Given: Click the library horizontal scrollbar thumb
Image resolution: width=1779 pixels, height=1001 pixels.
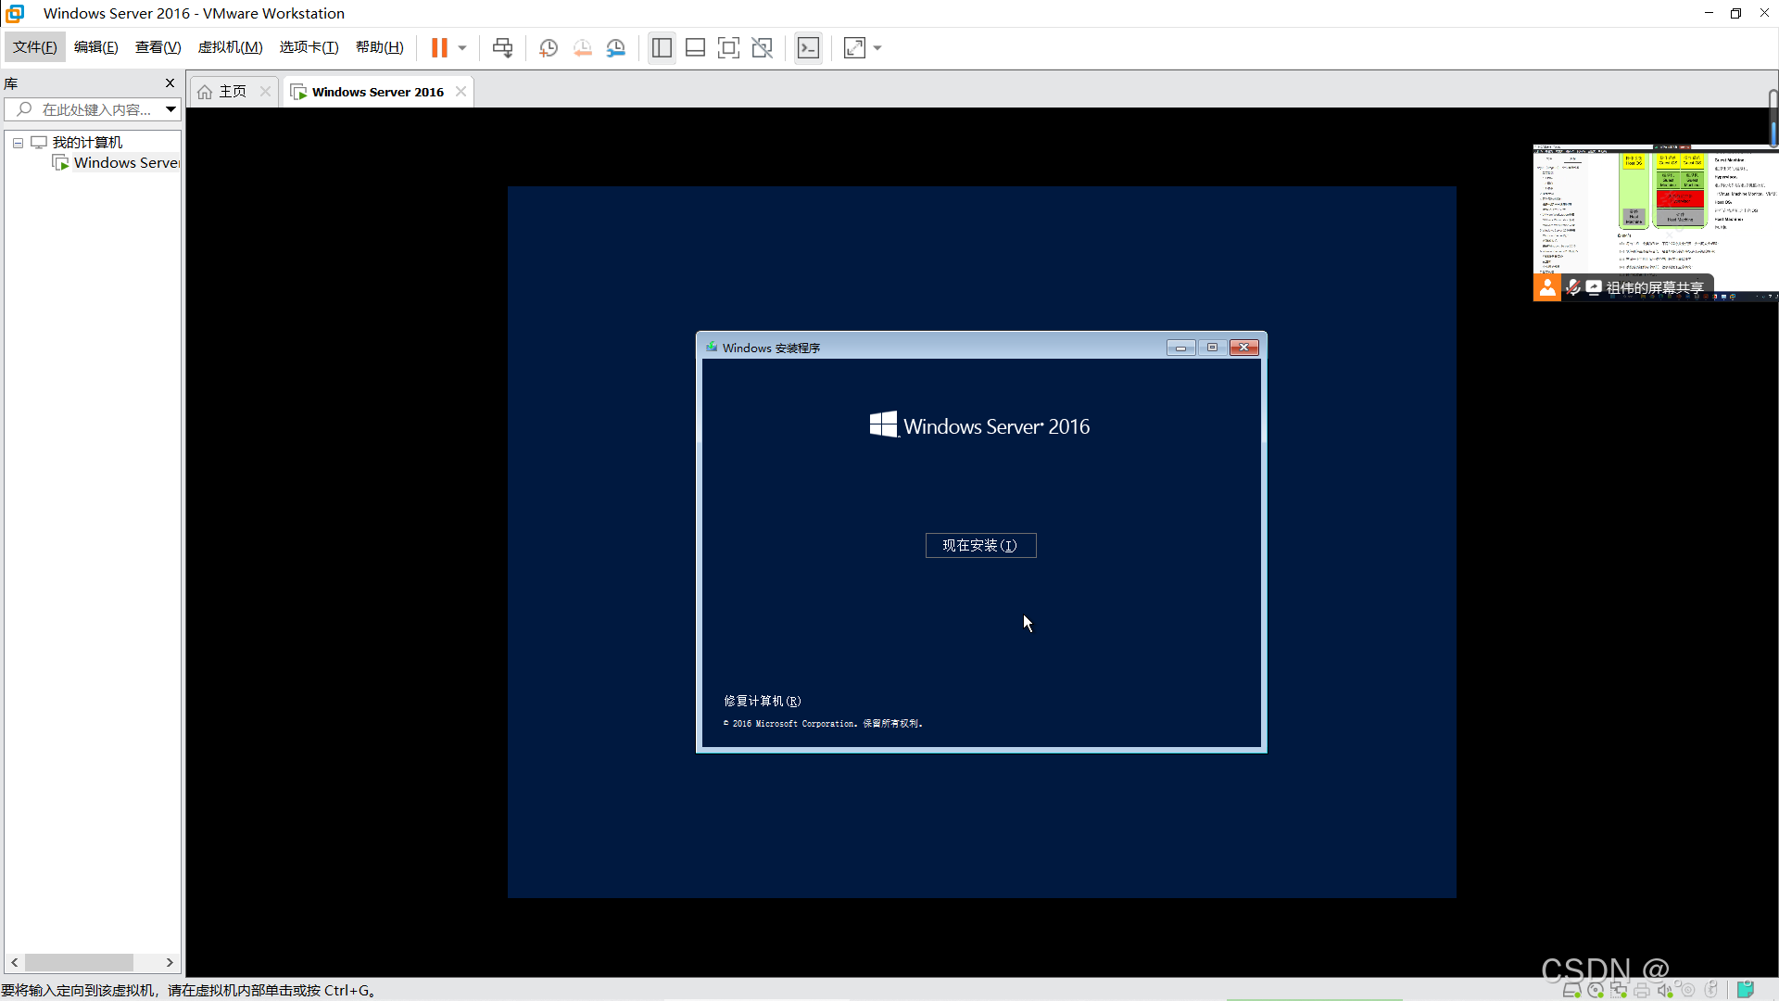Looking at the screenshot, I should (x=79, y=963).
